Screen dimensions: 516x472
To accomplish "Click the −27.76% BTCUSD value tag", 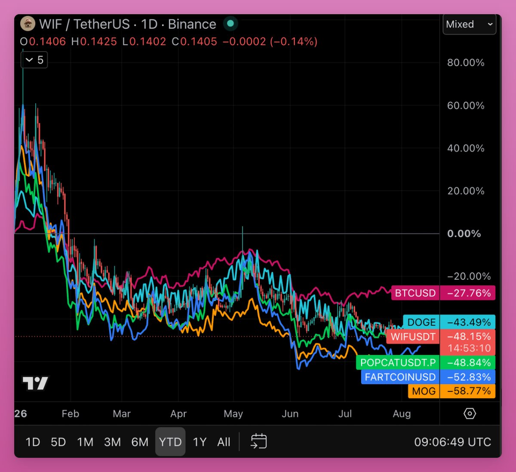I will (x=468, y=293).
